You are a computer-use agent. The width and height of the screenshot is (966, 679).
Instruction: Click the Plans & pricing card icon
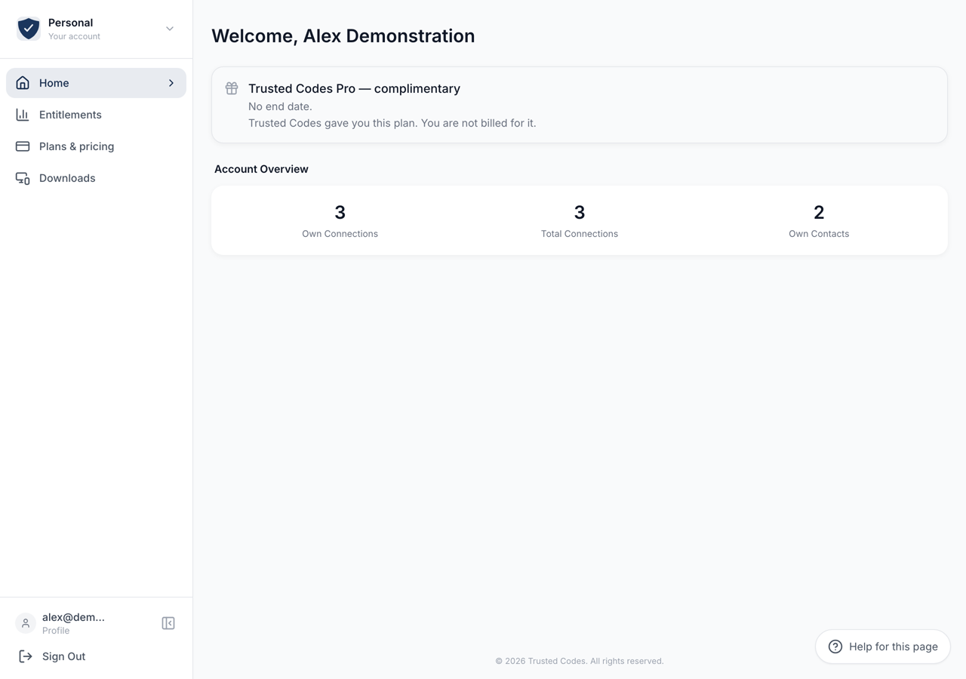pos(23,146)
